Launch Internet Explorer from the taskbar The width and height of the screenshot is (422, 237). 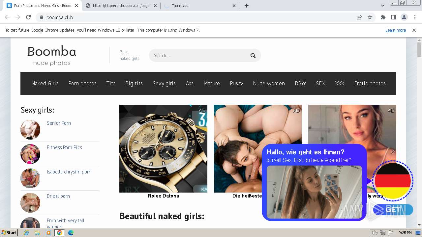[26, 233]
